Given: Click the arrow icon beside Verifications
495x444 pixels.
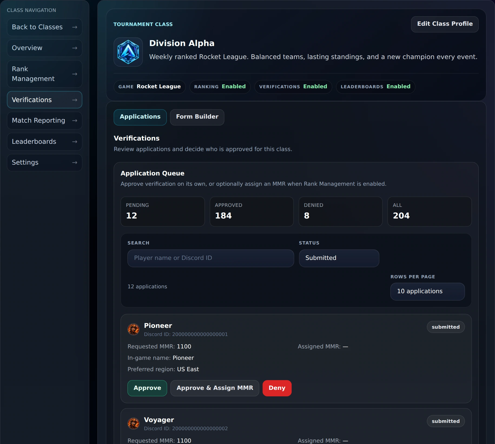Looking at the screenshot, I should tap(75, 100).
